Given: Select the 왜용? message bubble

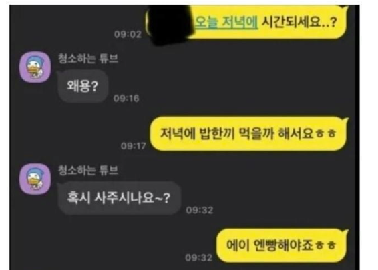Looking at the screenshot, I should coord(83,86).
